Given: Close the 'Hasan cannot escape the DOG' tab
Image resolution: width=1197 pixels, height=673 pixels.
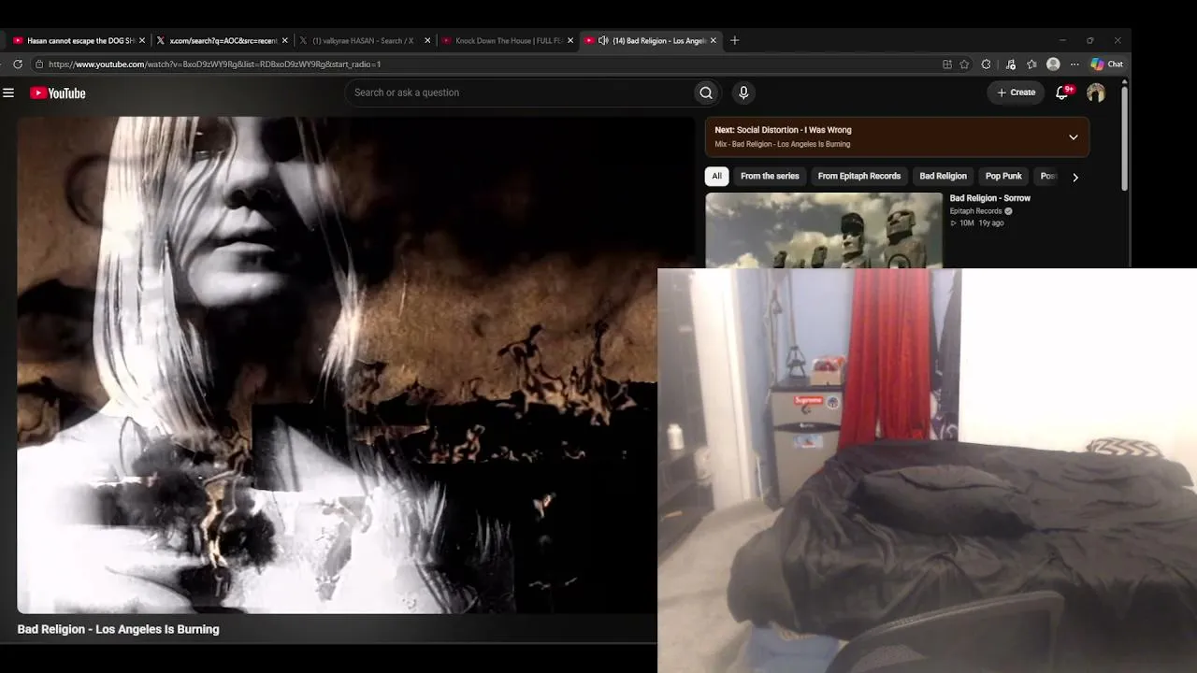Looking at the screenshot, I should (x=142, y=41).
